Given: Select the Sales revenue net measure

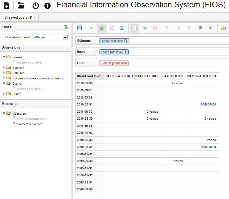Looking at the screenshot, I should pyautogui.click(x=29, y=124).
